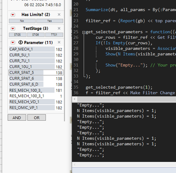
Task: Select the STG6 test stage block
Action: [36, 35]
